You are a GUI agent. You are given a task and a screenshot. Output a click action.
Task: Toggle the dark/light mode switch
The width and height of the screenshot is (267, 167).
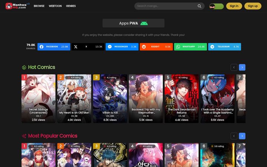point(217,6)
